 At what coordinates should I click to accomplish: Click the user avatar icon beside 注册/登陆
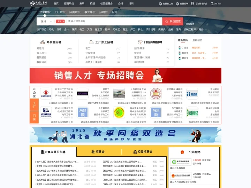click(x=192, y=3)
